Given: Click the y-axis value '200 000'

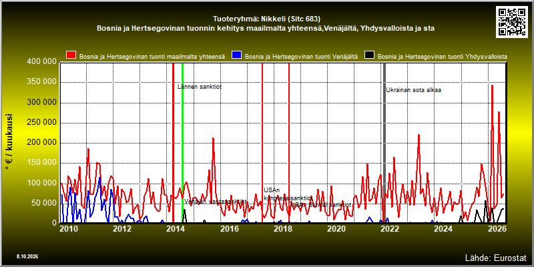Looking at the screenshot, I should (42, 143).
